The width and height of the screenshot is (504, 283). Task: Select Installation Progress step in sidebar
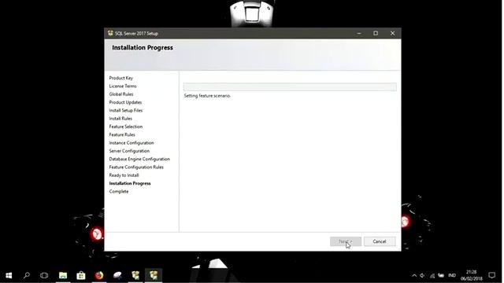(130, 183)
